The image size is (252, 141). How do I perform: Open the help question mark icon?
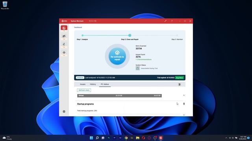[x=172, y=21]
